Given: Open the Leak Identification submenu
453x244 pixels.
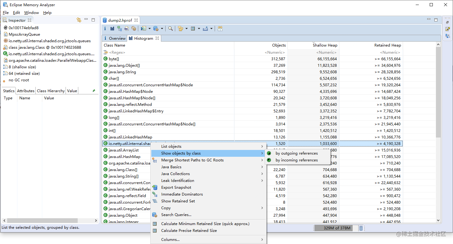Looking at the screenshot, I should click(x=208, y=181).
